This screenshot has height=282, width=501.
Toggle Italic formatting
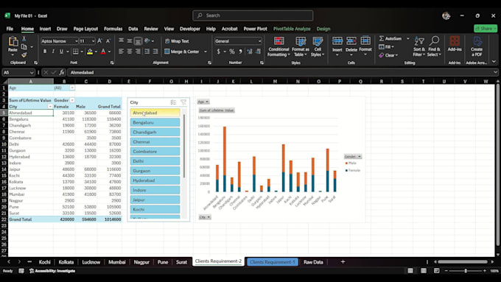coord(53,52)
